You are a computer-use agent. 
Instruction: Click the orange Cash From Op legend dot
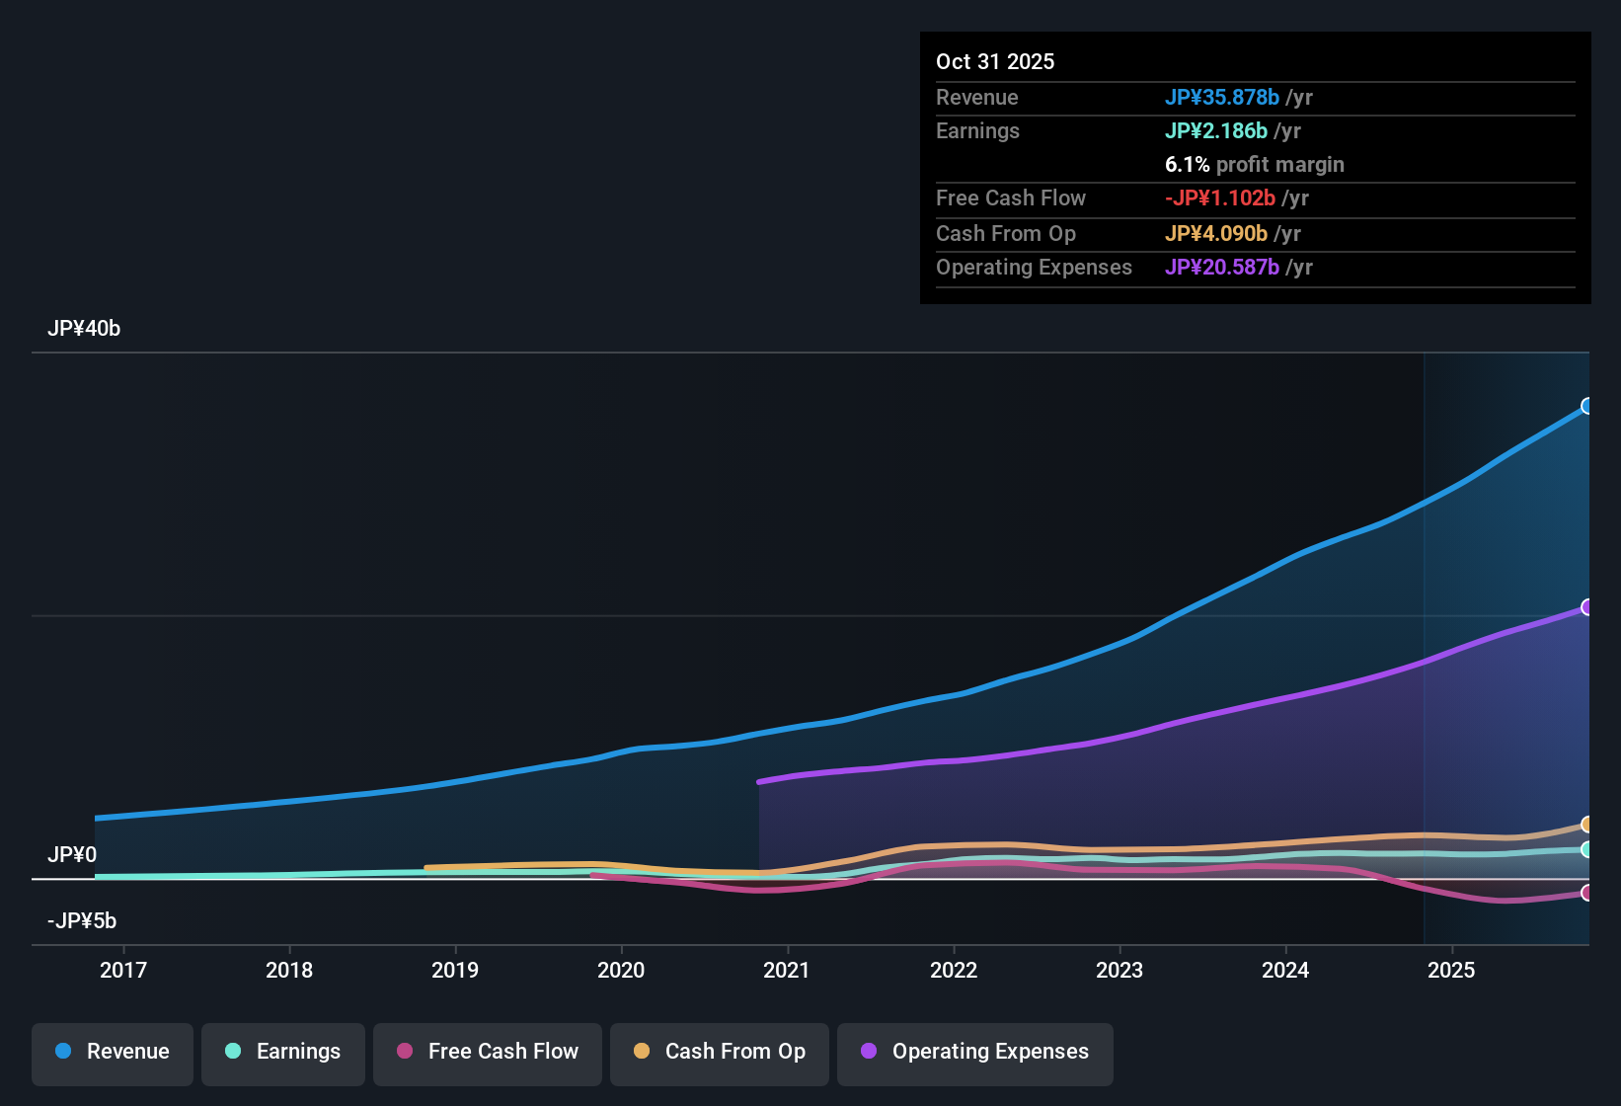coord(642,1052)
